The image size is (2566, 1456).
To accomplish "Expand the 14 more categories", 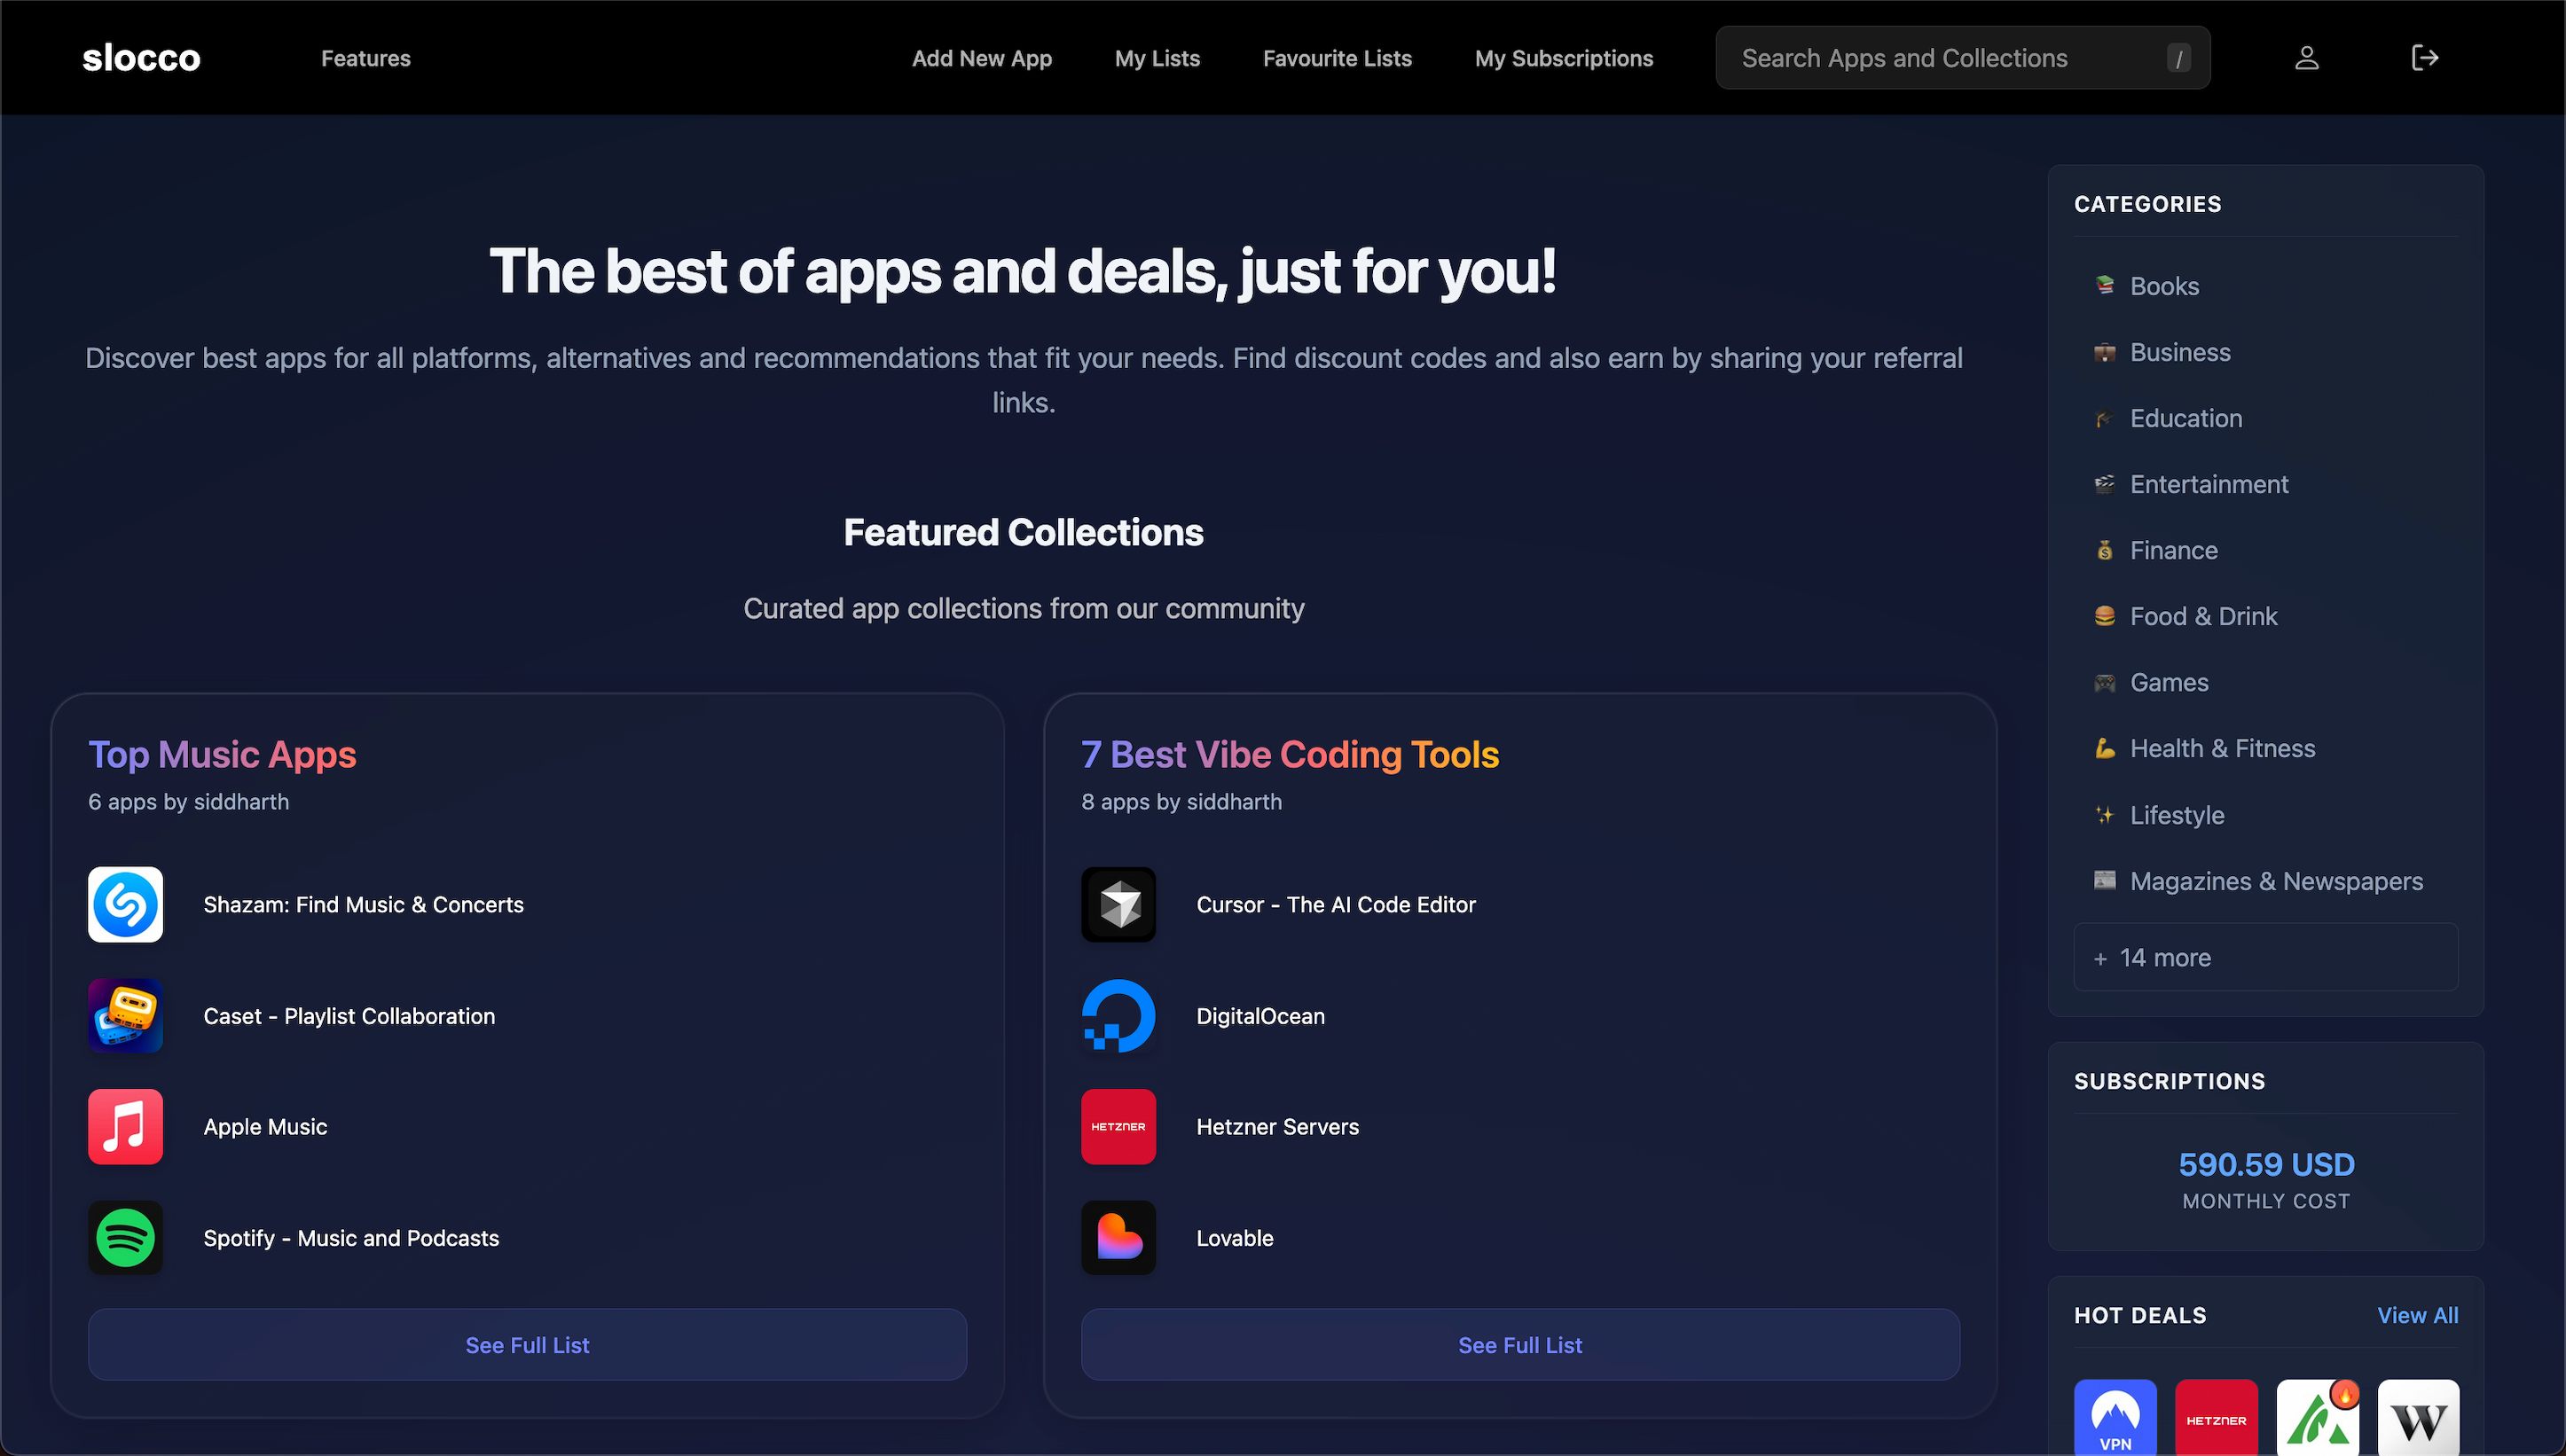I will pos(2265,957).
